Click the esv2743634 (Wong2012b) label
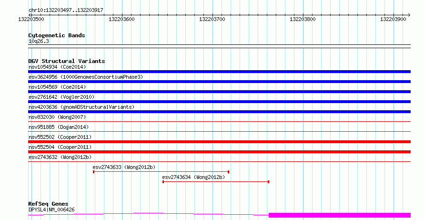 (x=193, y=177)
